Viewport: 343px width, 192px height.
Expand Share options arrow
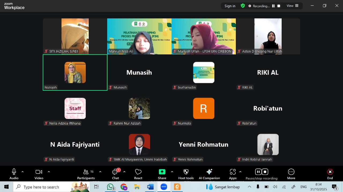pos(172,172)
